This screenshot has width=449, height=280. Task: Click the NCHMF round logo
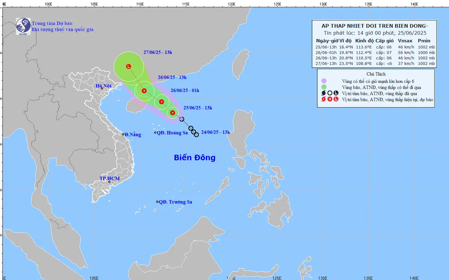(23, 26)
